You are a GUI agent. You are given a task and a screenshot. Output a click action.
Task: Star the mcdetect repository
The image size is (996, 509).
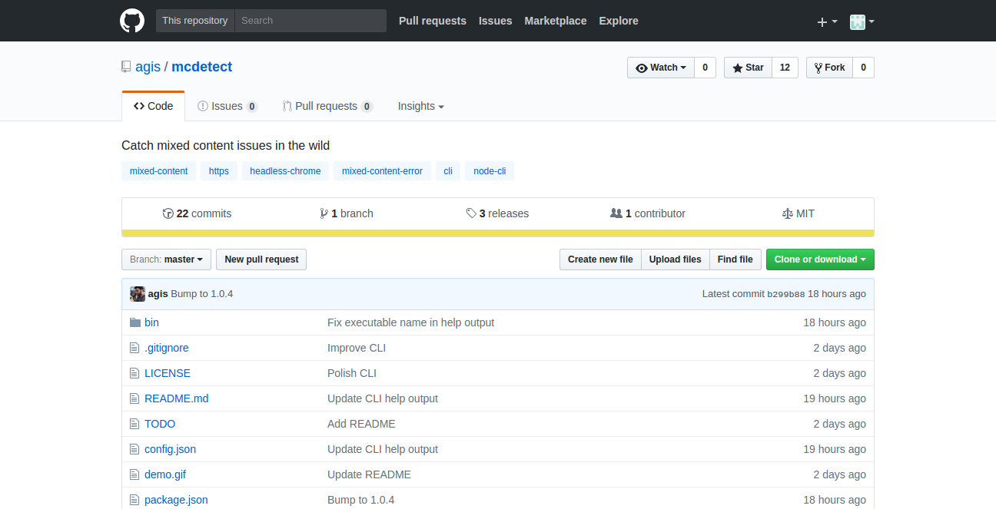(x=748, y=68)
